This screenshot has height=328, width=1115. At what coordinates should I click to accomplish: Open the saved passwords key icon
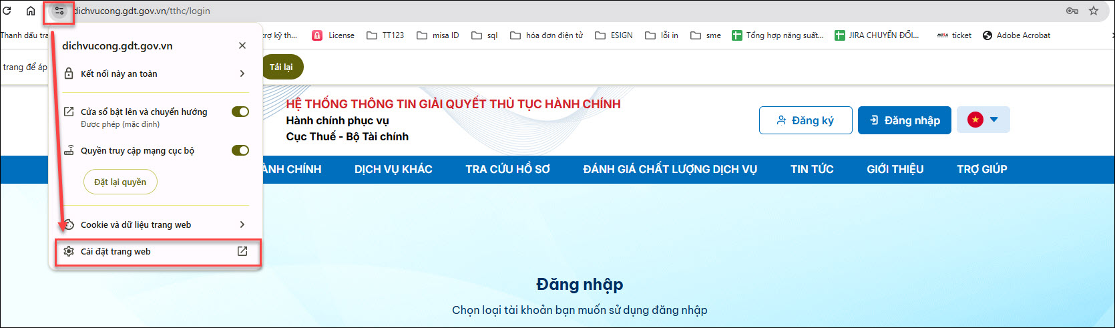[x=1072, y=11]
